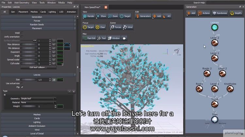This screenshot has height=137, width=245.
Task: Toggle the Fast Edit option
Action: [x=89, y=38]
